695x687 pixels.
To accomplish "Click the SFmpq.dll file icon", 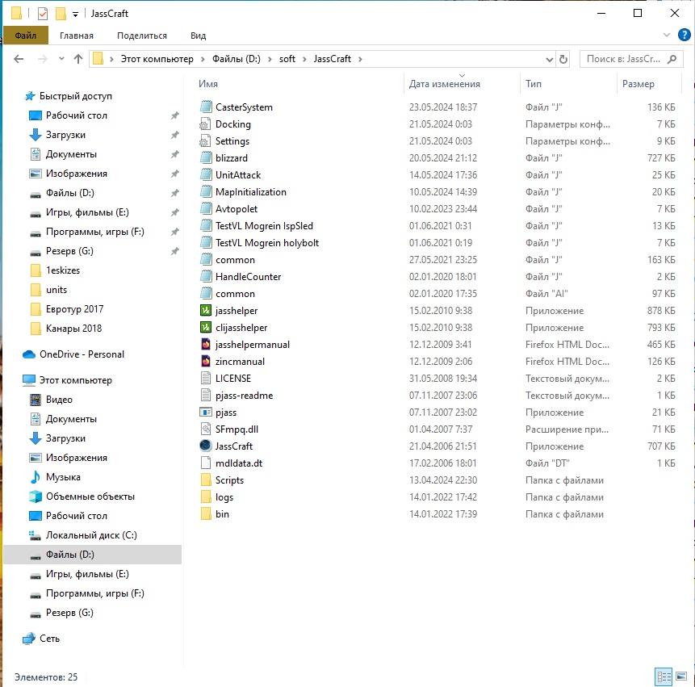I will tap(205, 429).
